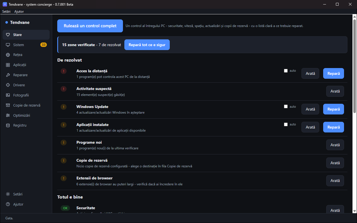Check the auto box for Aplicații instalate
Viewport: 357px width, 223px height.
pyautogui.click(x=286, y=124)
